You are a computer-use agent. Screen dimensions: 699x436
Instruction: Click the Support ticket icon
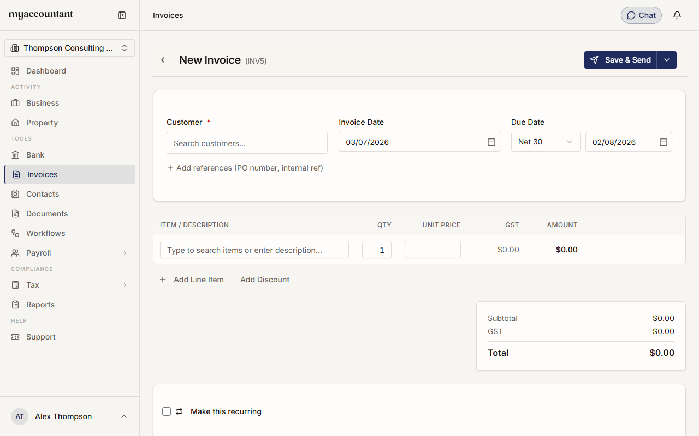pos(15,337)
